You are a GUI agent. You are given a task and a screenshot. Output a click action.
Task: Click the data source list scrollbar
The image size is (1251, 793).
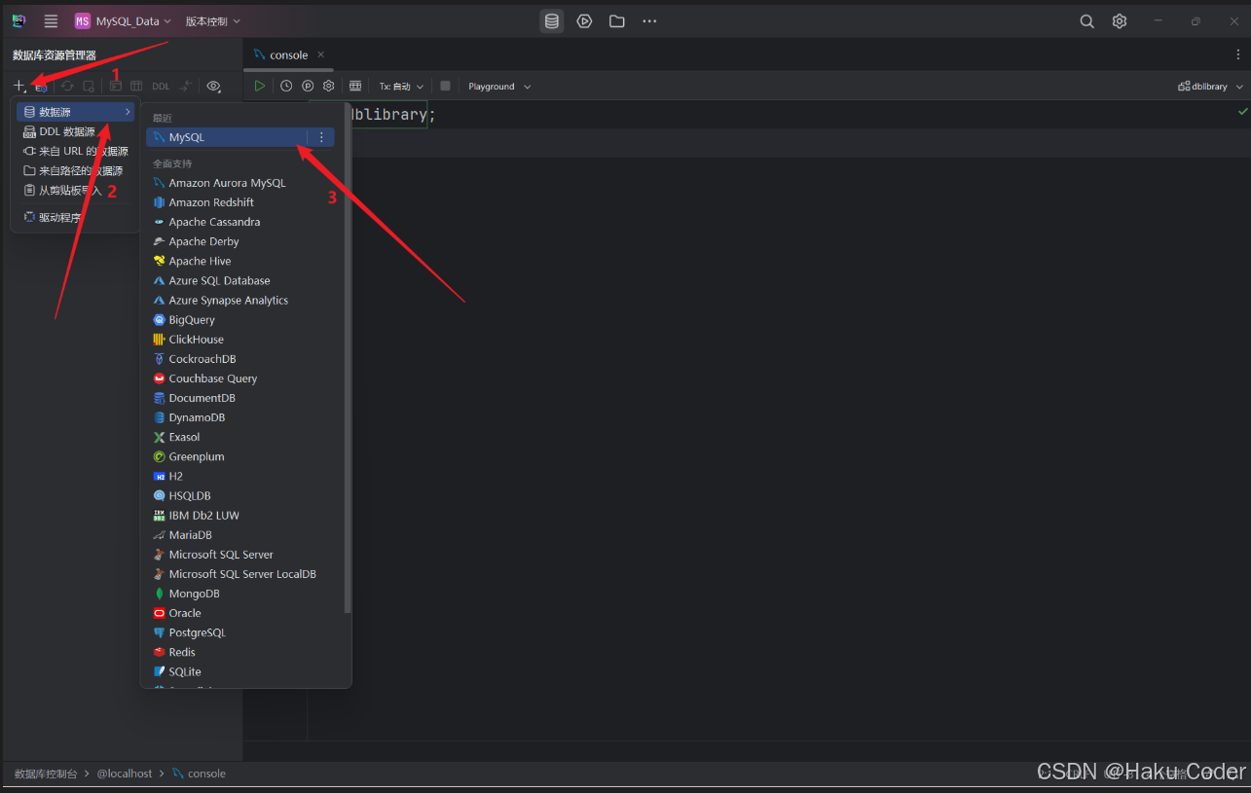tap(348, 360)
